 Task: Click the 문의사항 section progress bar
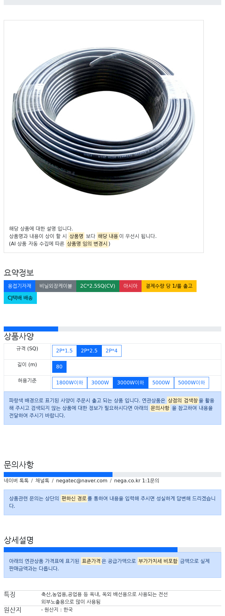pos(58,475)
